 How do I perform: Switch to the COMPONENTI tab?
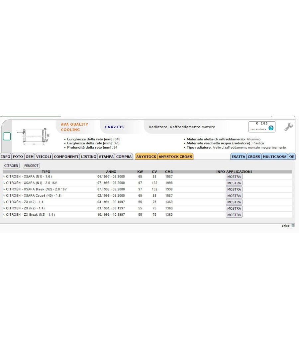pos(66,157)
